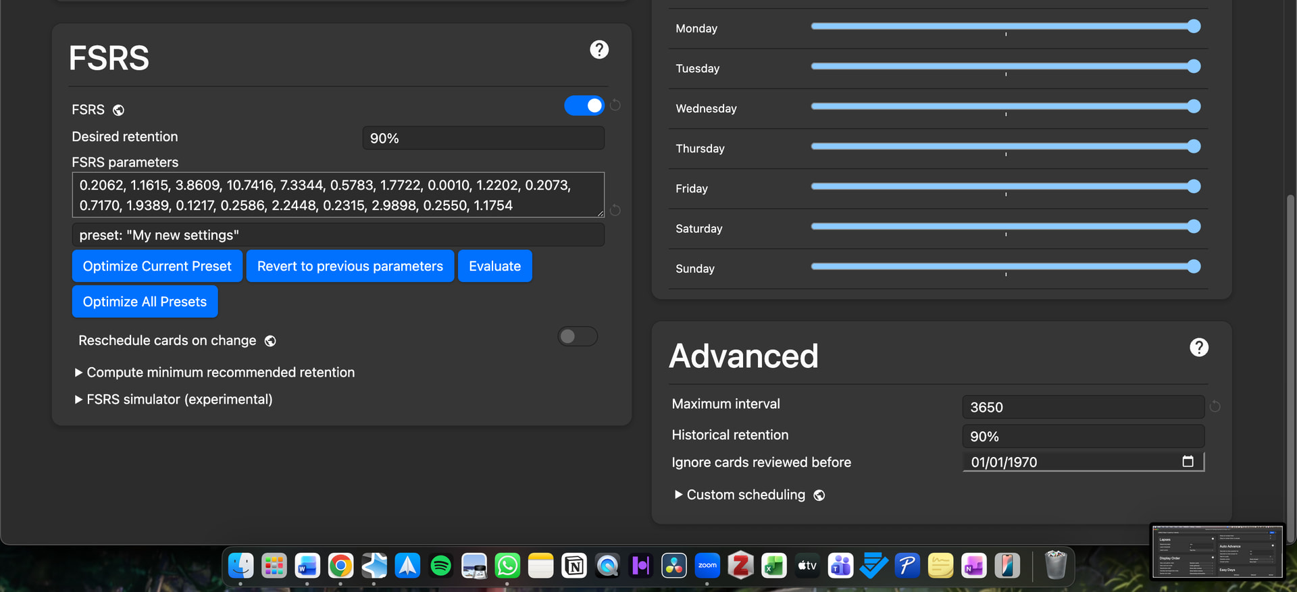Image resolution: width=1297 pixels, height=592 pixels.
Task: Open the Advanced section help icon
Action: pyautogui.click(x=1198, y=348)
